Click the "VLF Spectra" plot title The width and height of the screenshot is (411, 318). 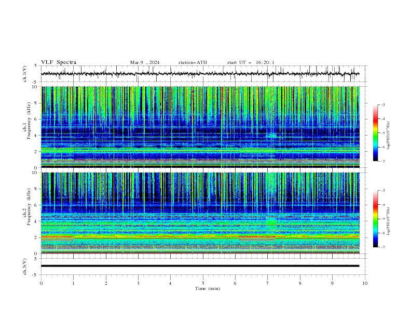pyautogui.click(x=59, y=62)
